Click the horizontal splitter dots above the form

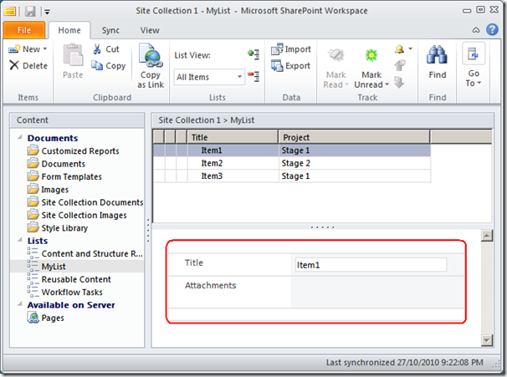[322, 227]
